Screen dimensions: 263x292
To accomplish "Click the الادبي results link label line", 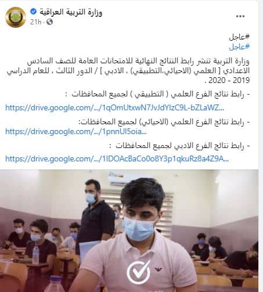I will (x=179, y=146).
